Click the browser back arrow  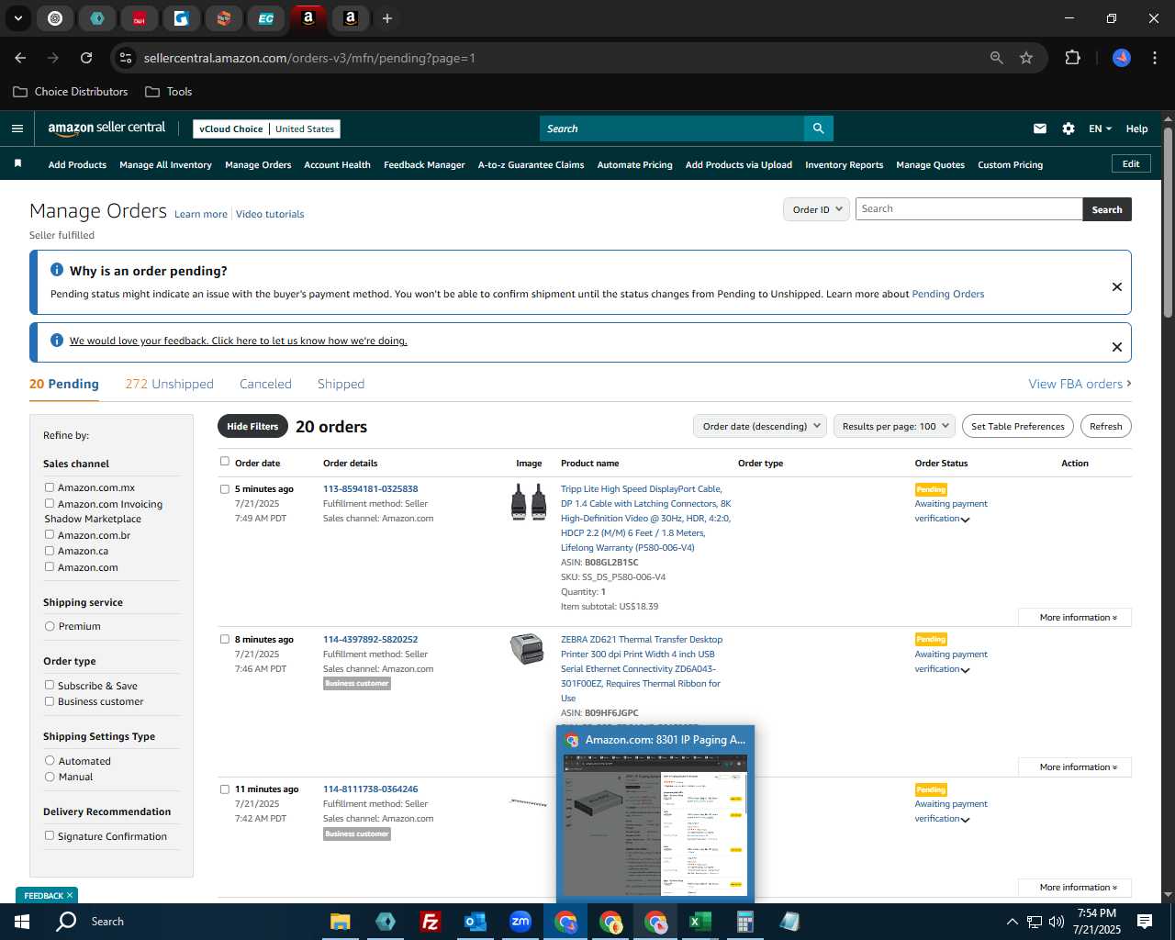point(20,58)
